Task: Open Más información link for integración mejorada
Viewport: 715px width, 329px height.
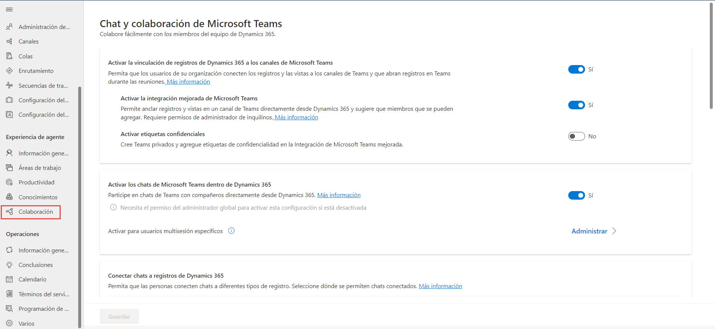Action: 296,117
